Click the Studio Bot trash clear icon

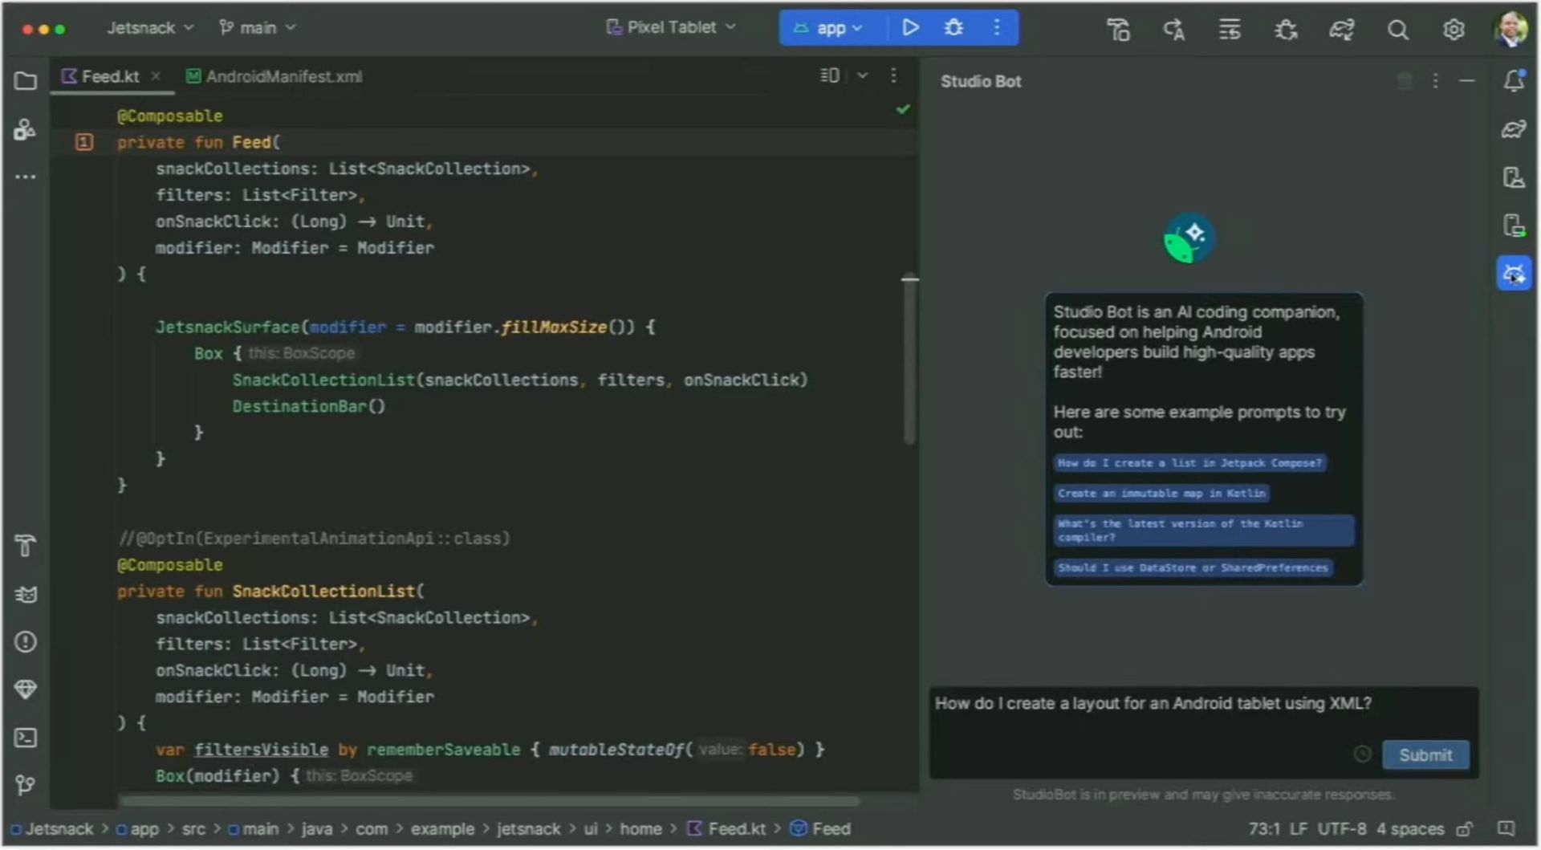click(x=1405, y=81)
